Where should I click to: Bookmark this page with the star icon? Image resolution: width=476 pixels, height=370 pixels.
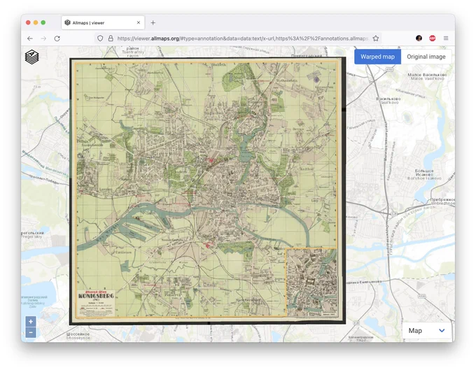(376, 38)
